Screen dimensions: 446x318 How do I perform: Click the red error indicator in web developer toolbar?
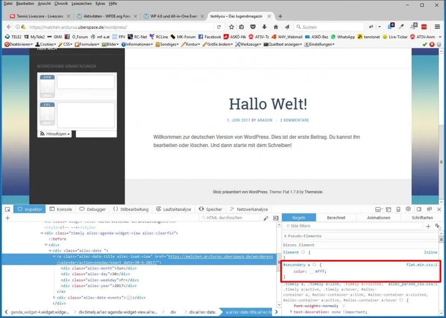click(x=432, y=44)
